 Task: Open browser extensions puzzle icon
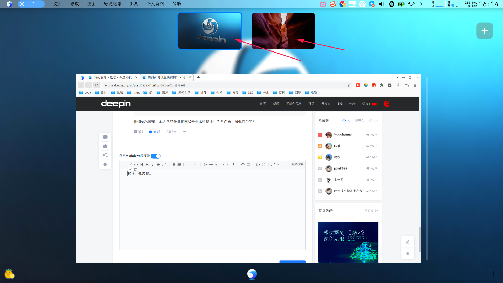click(382, 85)
